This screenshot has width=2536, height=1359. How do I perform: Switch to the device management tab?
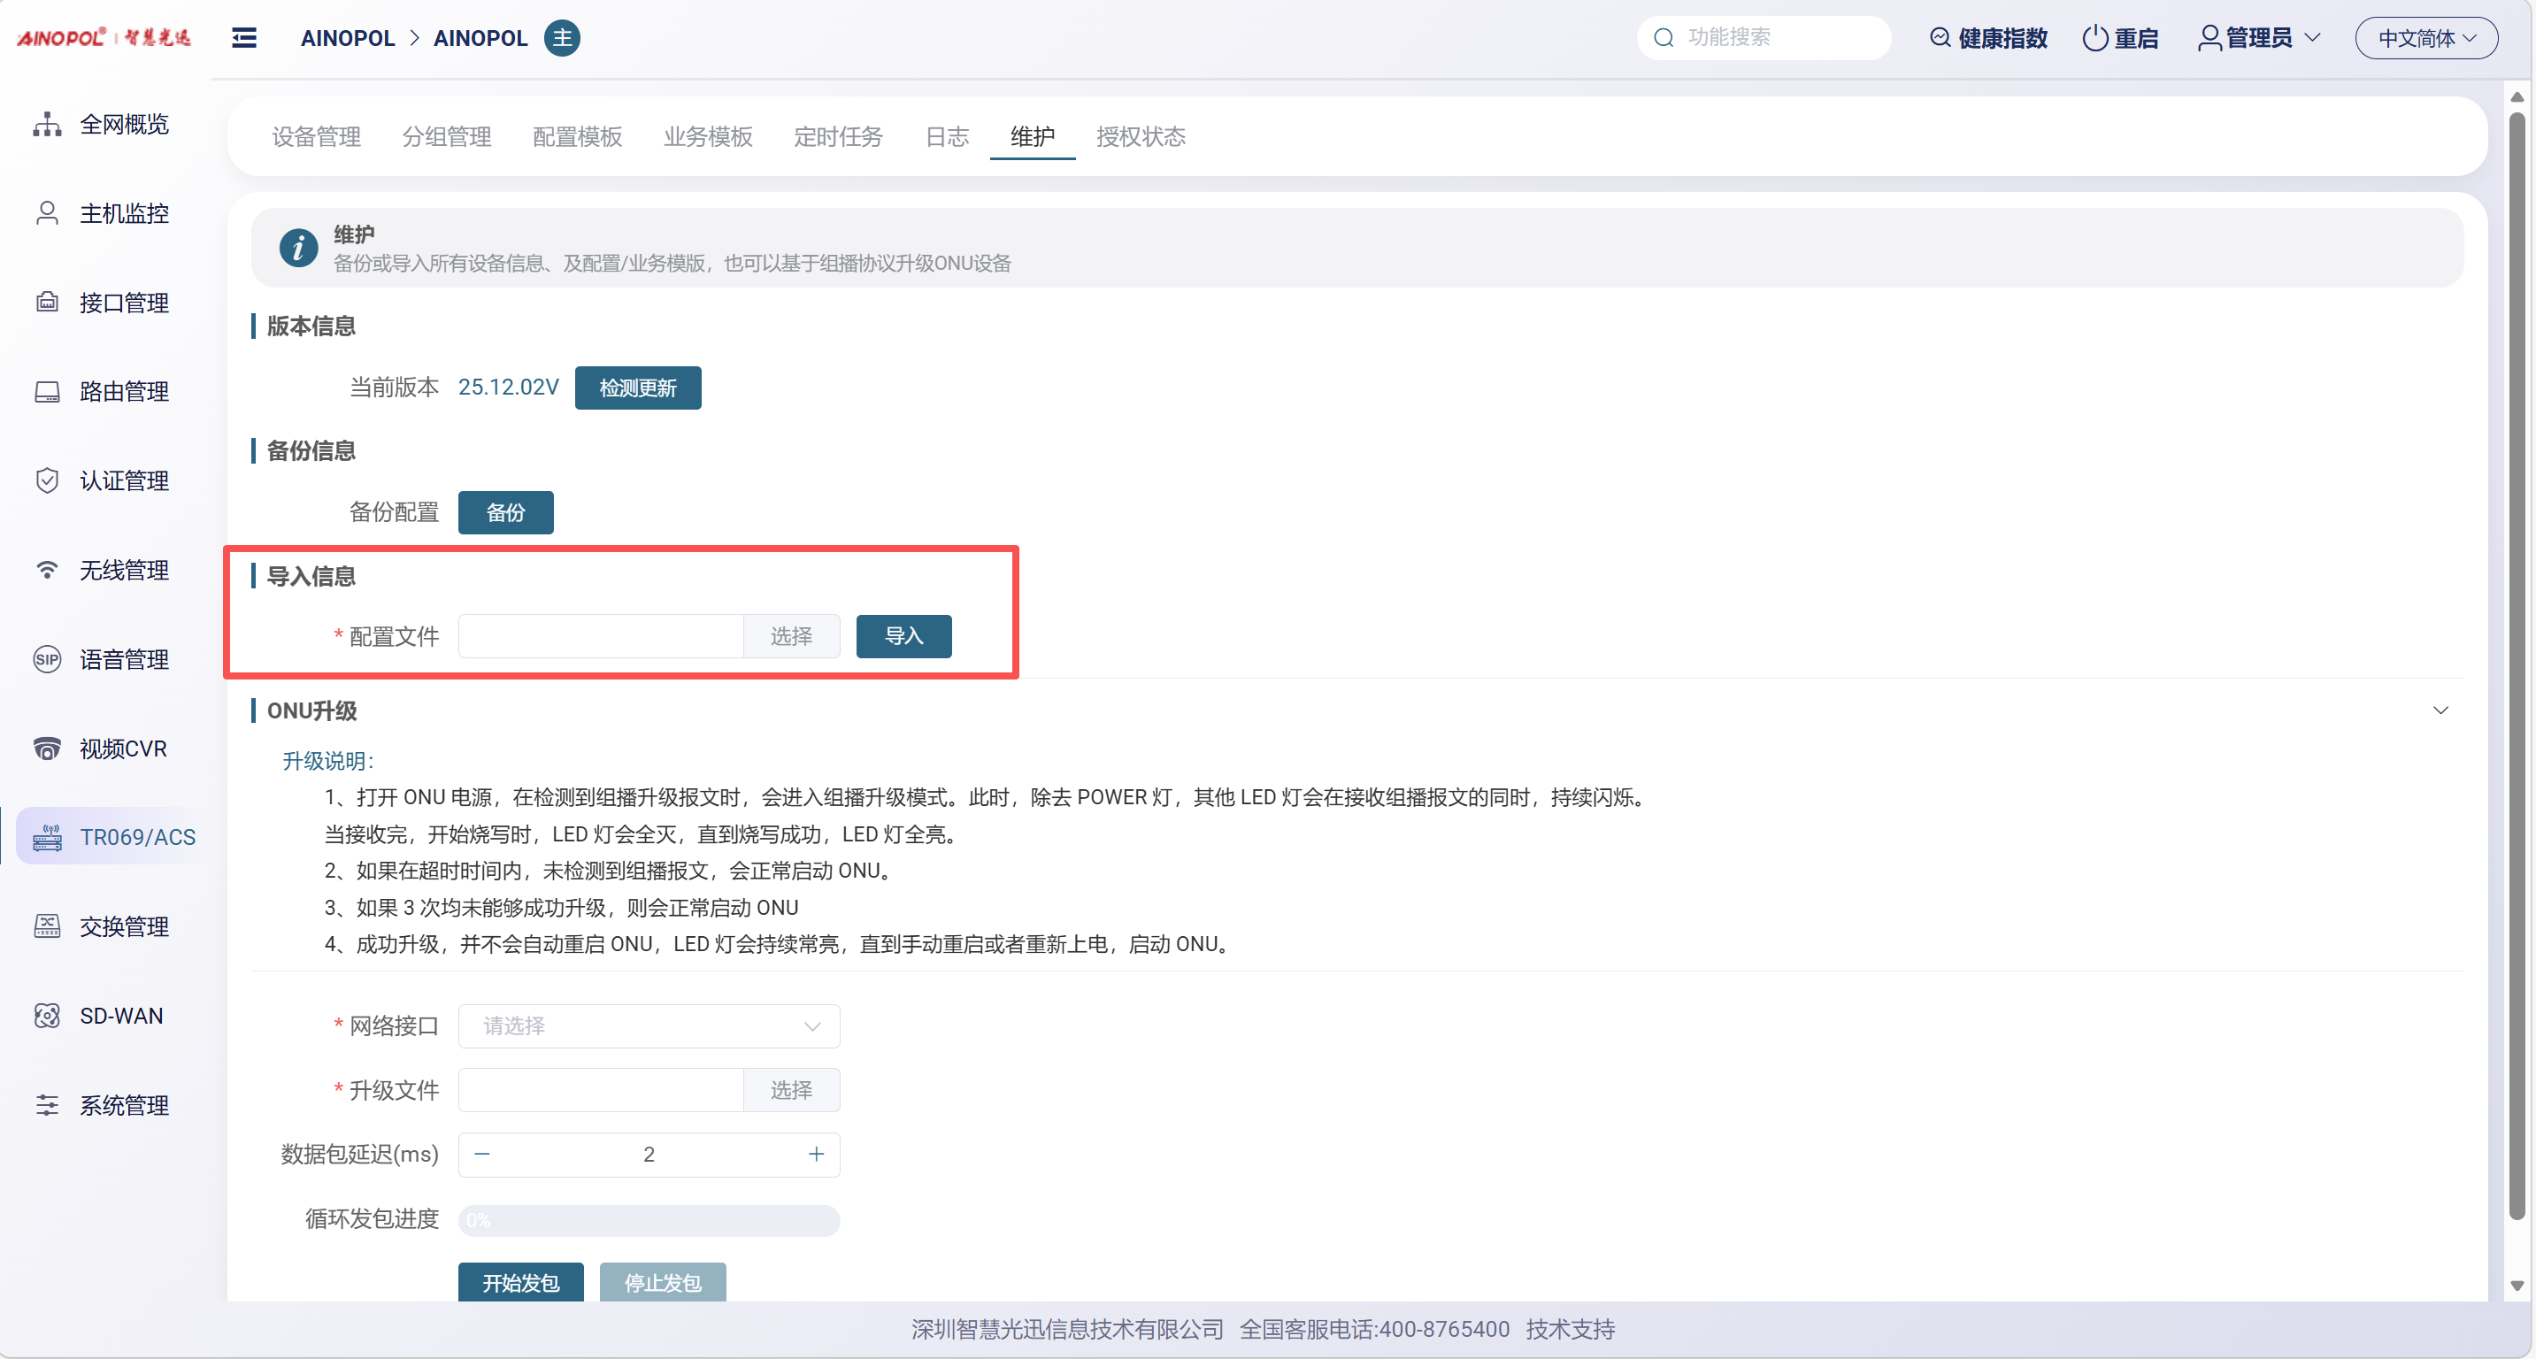coord(316,137)
